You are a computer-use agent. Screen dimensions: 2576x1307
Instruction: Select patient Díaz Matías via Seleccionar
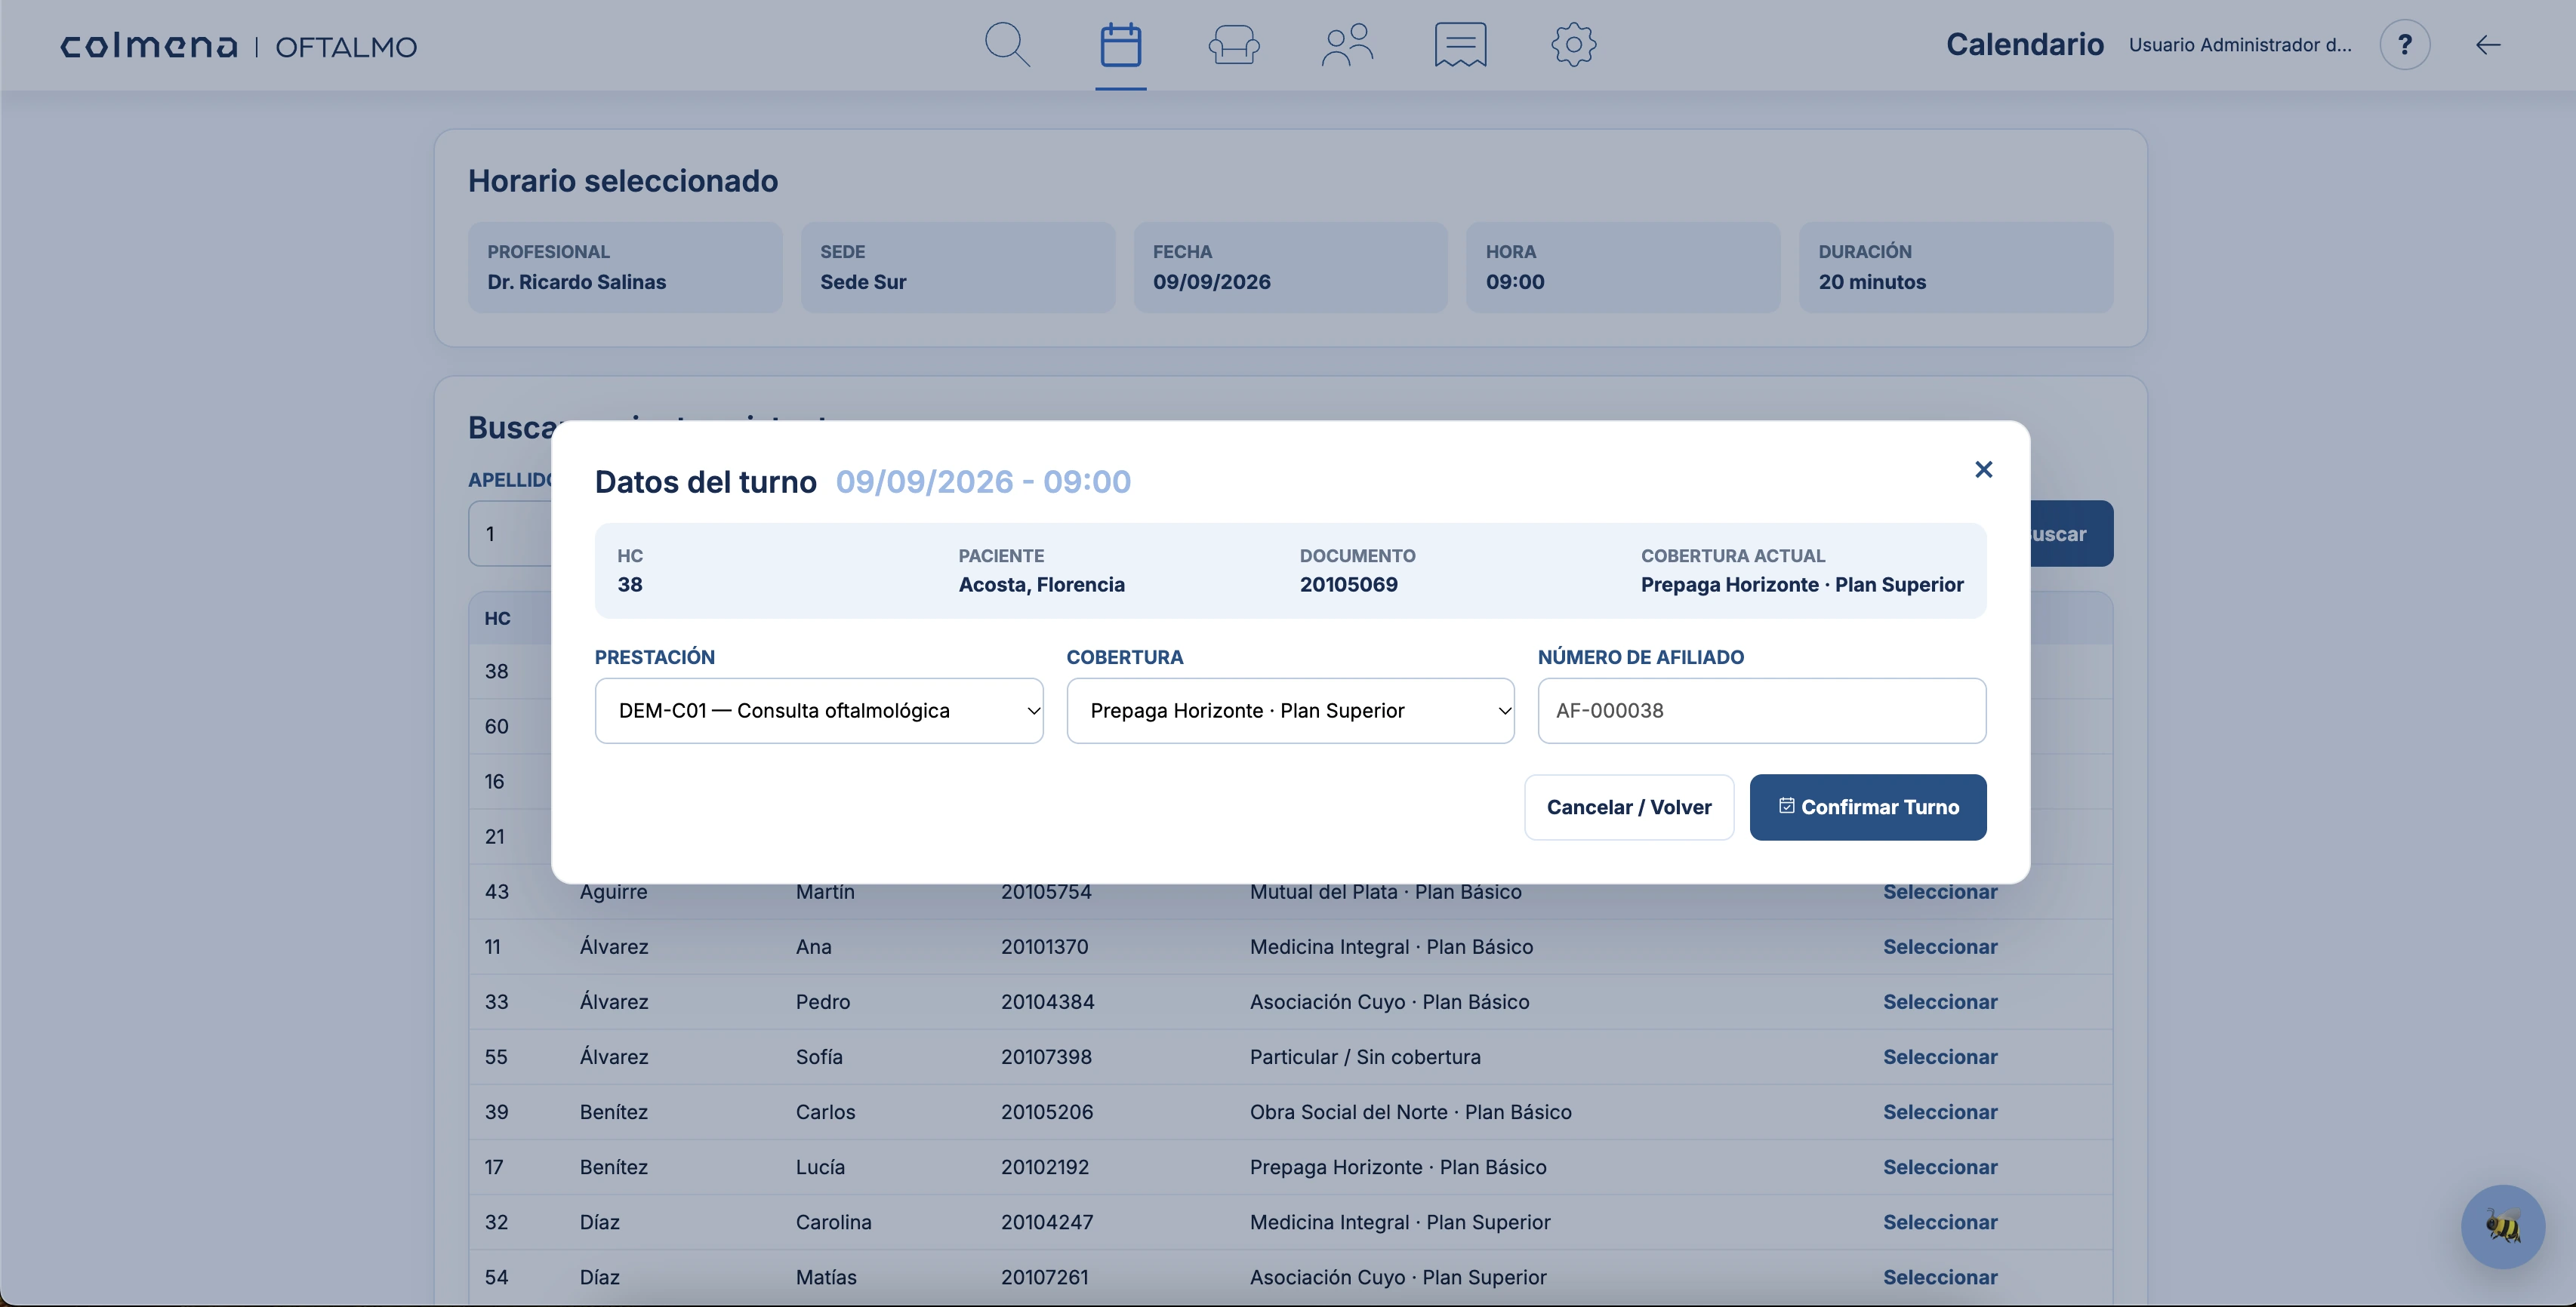(x=1939, y=1277)
